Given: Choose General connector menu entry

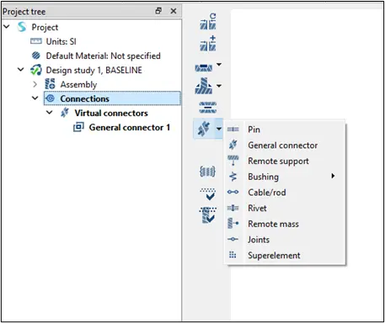Looking at the screenshot, I should click(x=285, y=146).
